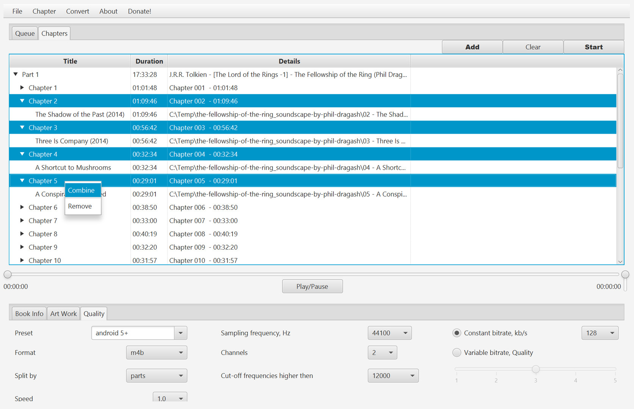Viewport: 634px width, 409px height.
Task: Switch to the Chapters tab
Action: [x=54, y=33]
